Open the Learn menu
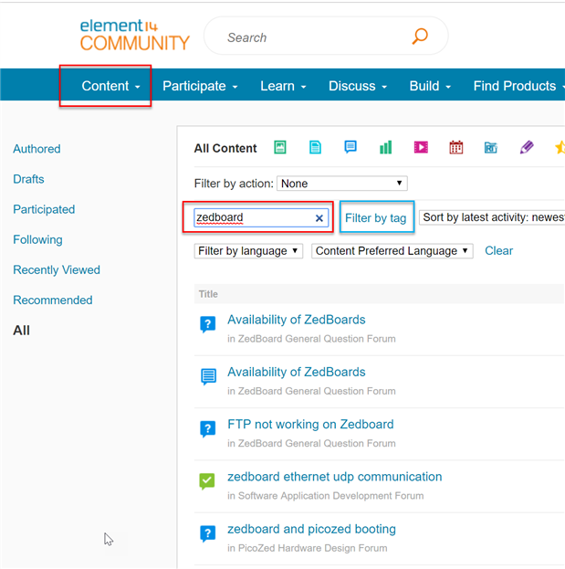565x569 pixels. pos(283,86)
